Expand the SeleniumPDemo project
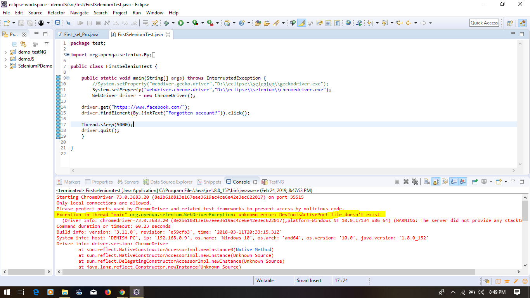530x298 pixels. 6,66
